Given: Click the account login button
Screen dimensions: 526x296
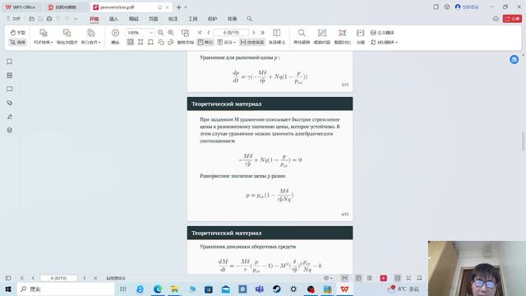Looking at the screenshot, I should coord(467,7).
